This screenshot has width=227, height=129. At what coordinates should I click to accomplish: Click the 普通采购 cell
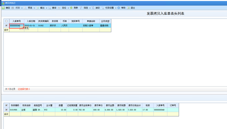(105, 26)
